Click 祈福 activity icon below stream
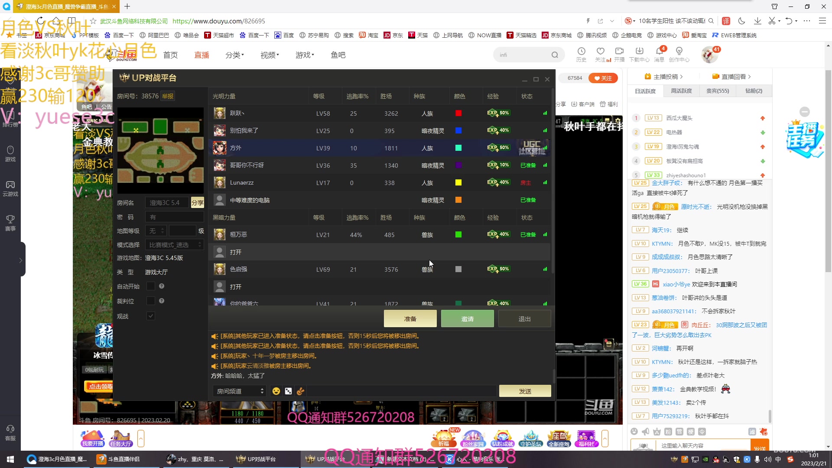This screenshot has height=468, width=832. [444, 438]
